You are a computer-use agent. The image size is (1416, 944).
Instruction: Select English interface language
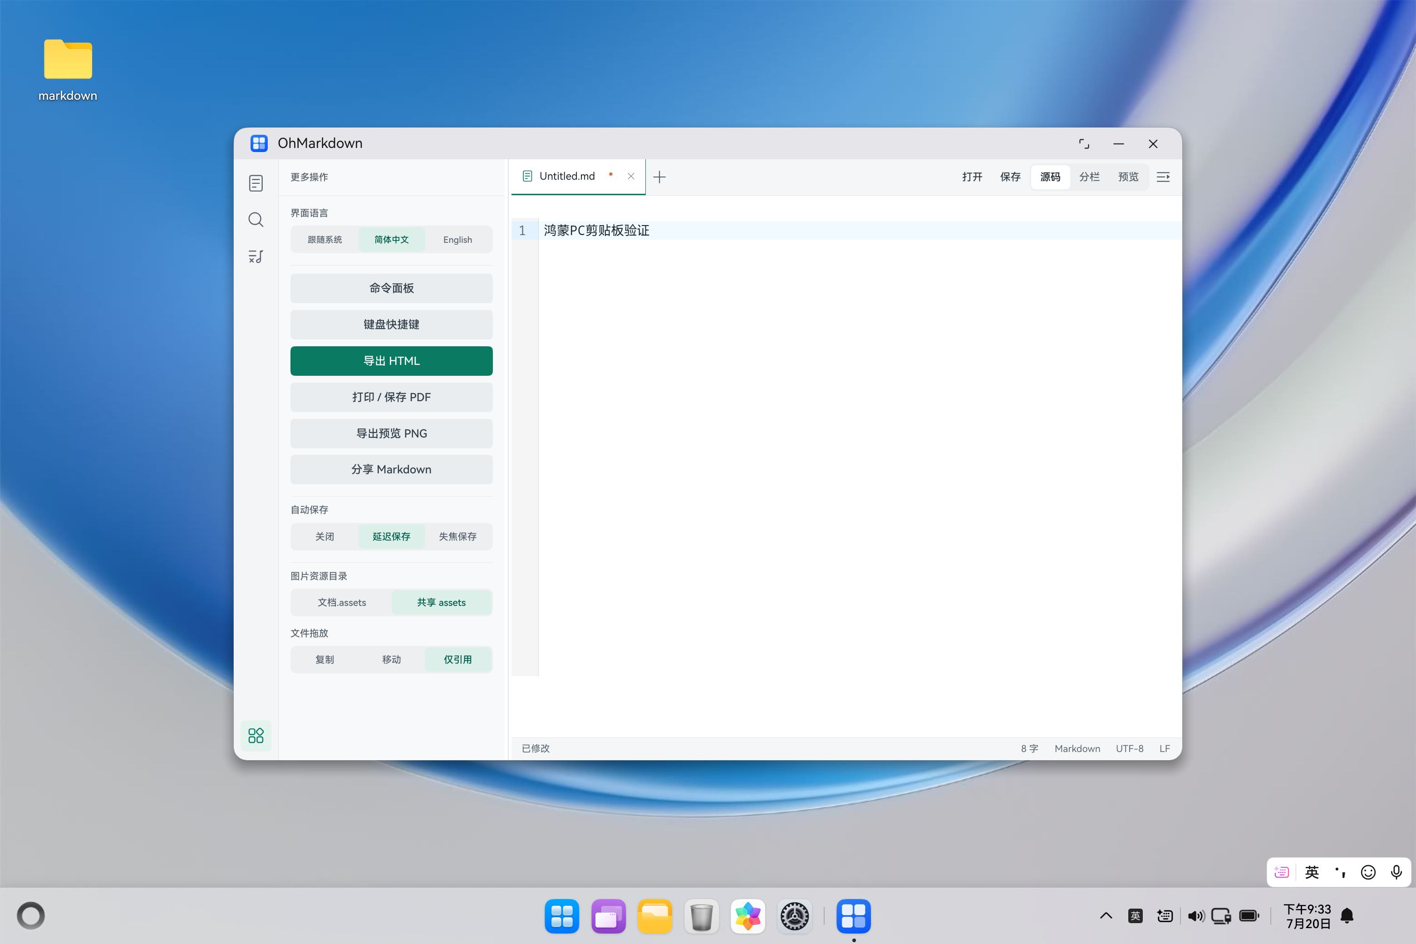coord(457,240)
